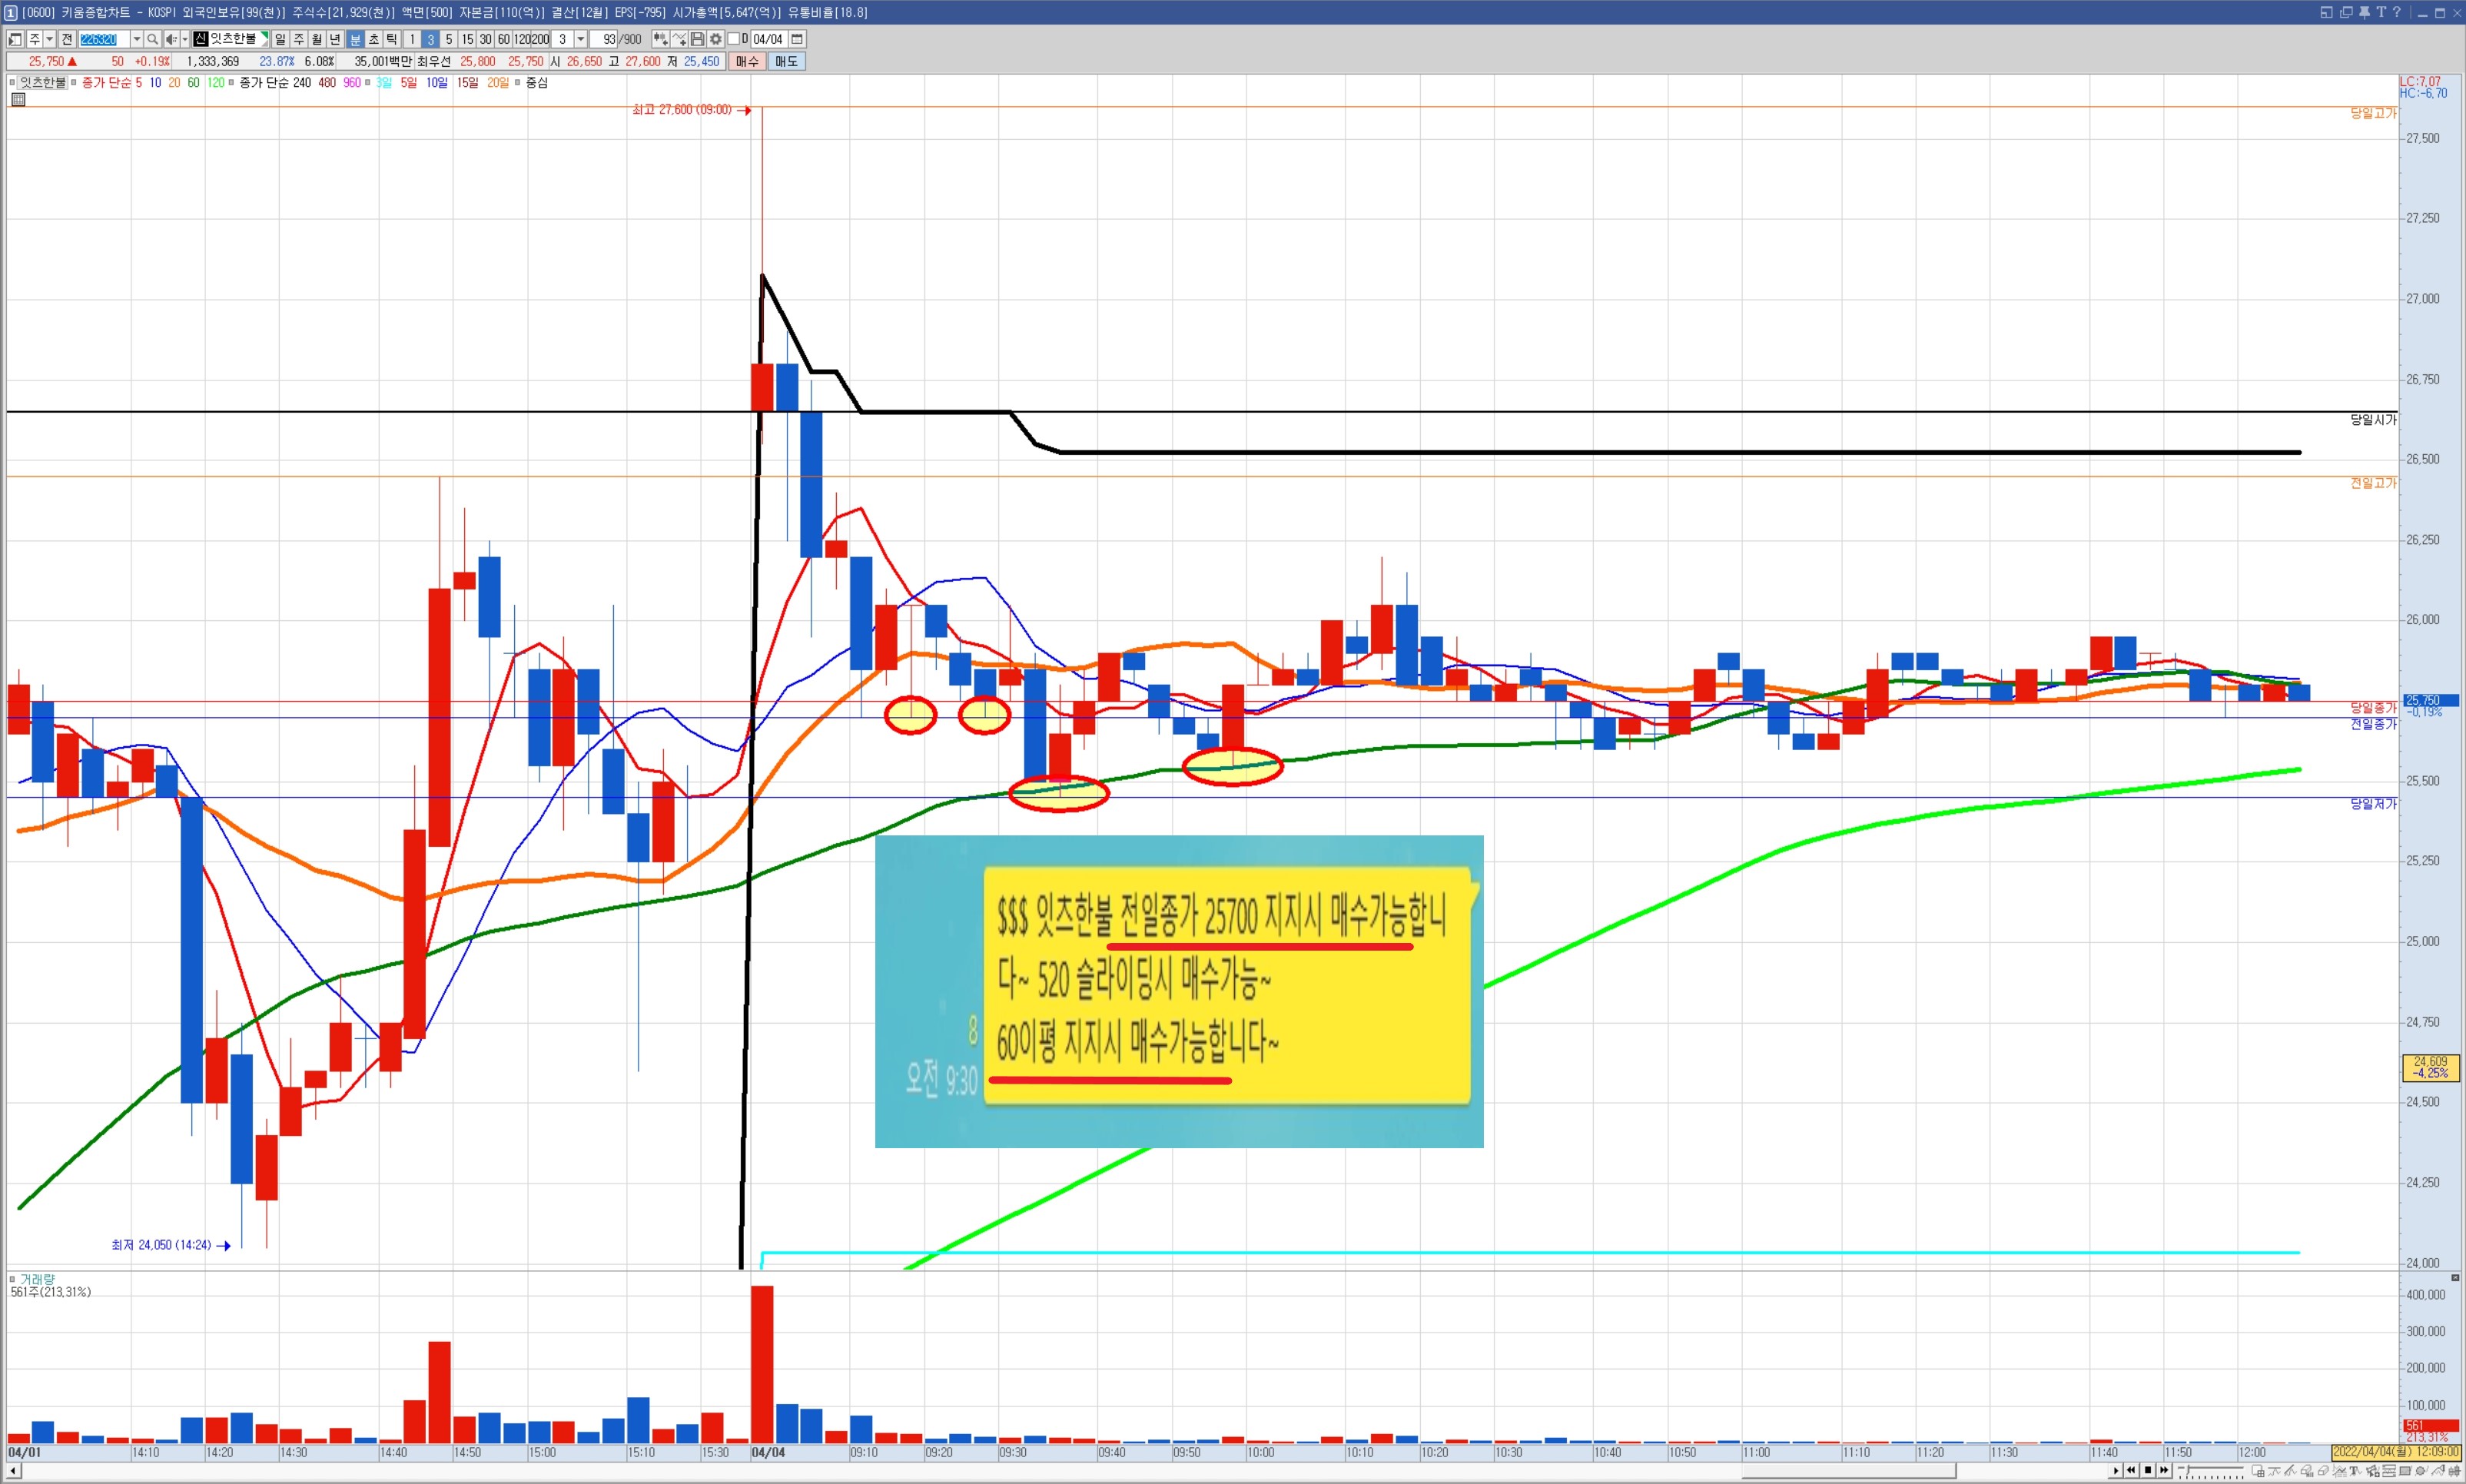
Task: Click the save chart floppy icon
Action: tap(698, 39)
